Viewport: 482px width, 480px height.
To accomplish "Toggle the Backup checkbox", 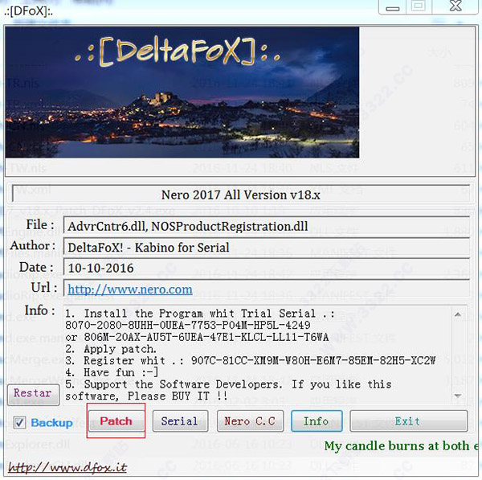I will (19, 422).
